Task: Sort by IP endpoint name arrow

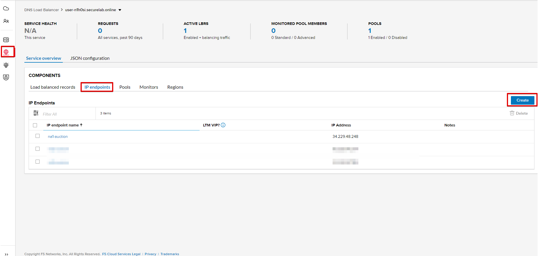Action: pyautogui.click(x=81, y=125)
